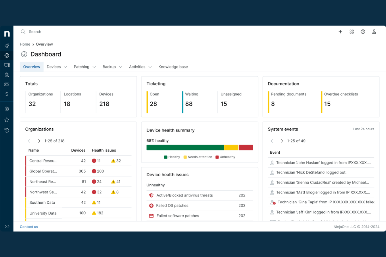The width and height of the screenshot is (386, 257).
Task: Open Active/Blocked antivirus threats row
Action: 200,195
